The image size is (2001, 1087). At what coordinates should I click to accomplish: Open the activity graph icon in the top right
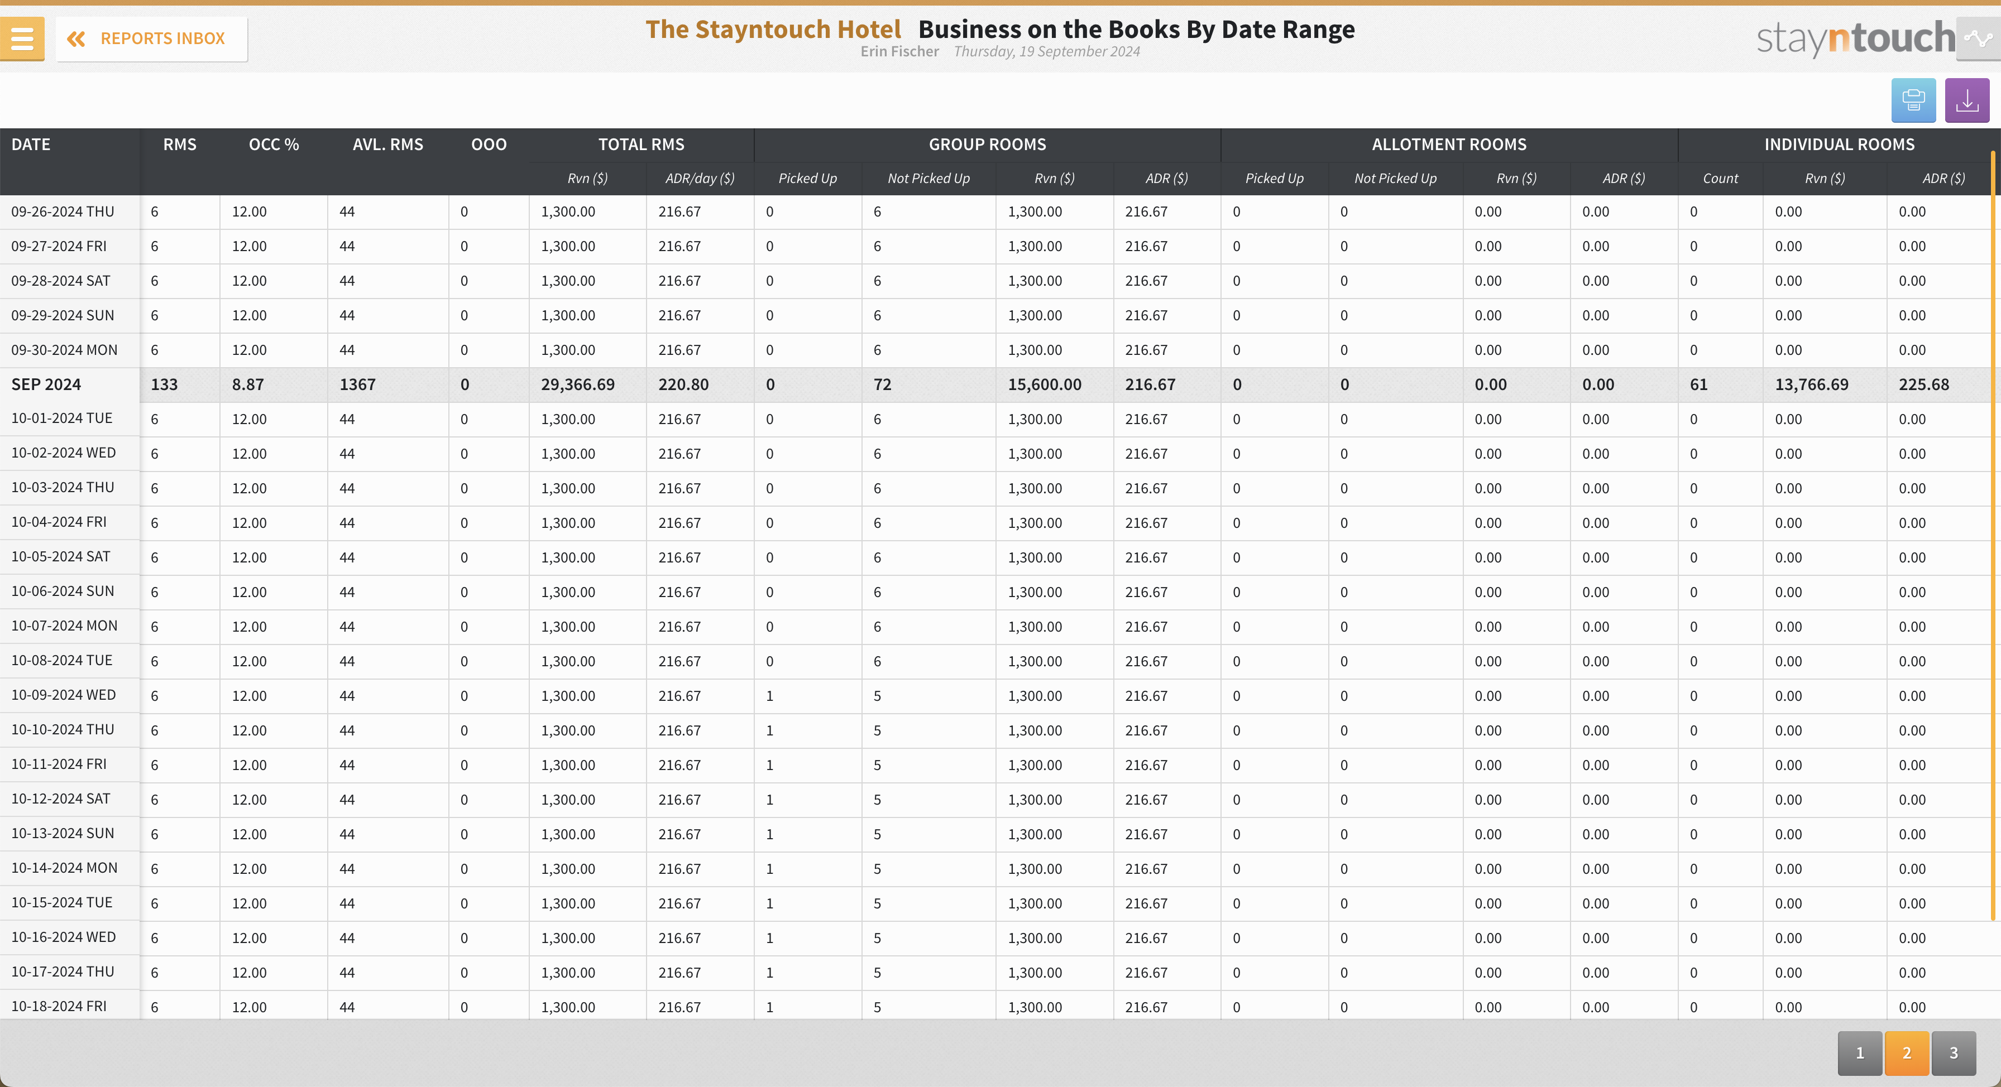(1978, 38)
